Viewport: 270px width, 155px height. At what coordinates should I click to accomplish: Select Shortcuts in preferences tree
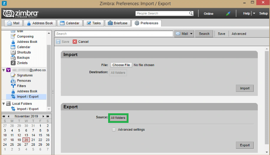[x=24, y=52]
